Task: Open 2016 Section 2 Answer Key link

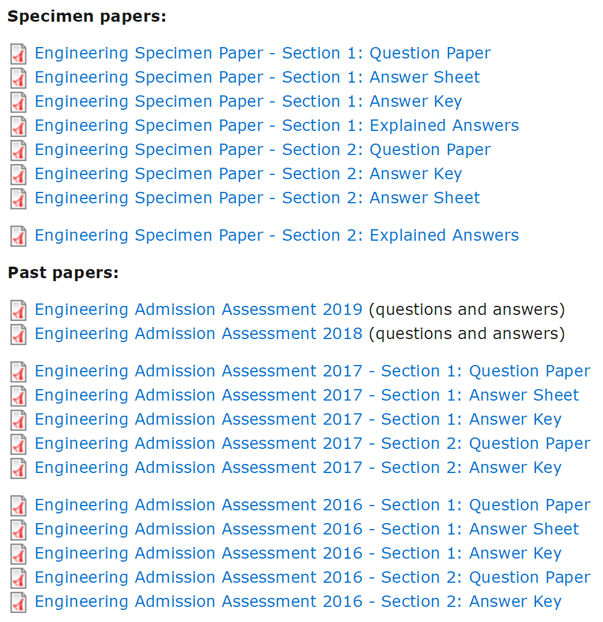Action: click(x=298, y=601)
